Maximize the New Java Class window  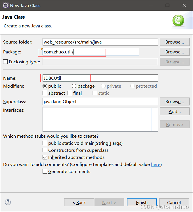(x=167, y=5)
